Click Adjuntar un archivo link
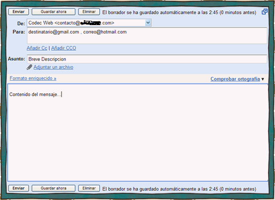This screenshot has height=200, width=275. (53, 67)
